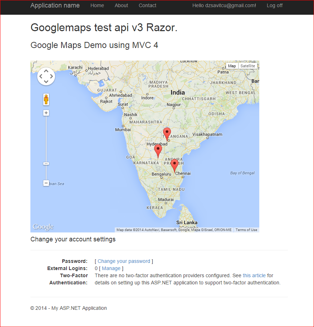314x327 pixels.
Task: Click the ODISHA state label
Action: pos(217,114)
